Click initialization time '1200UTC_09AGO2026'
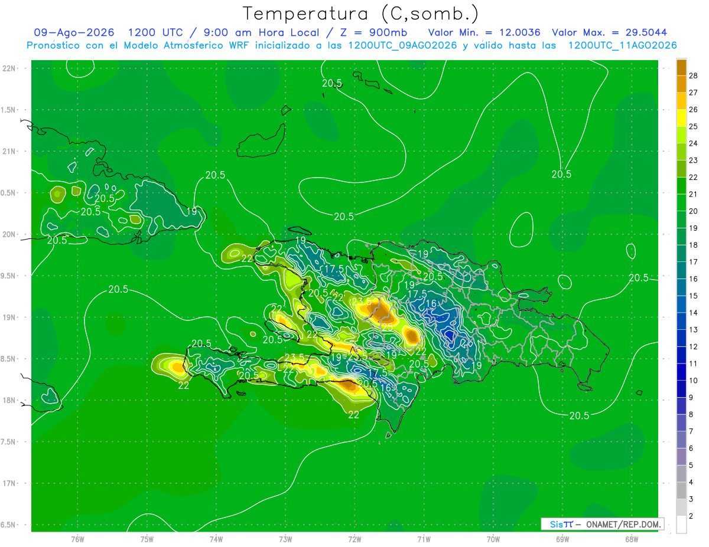 coord(402,45)
